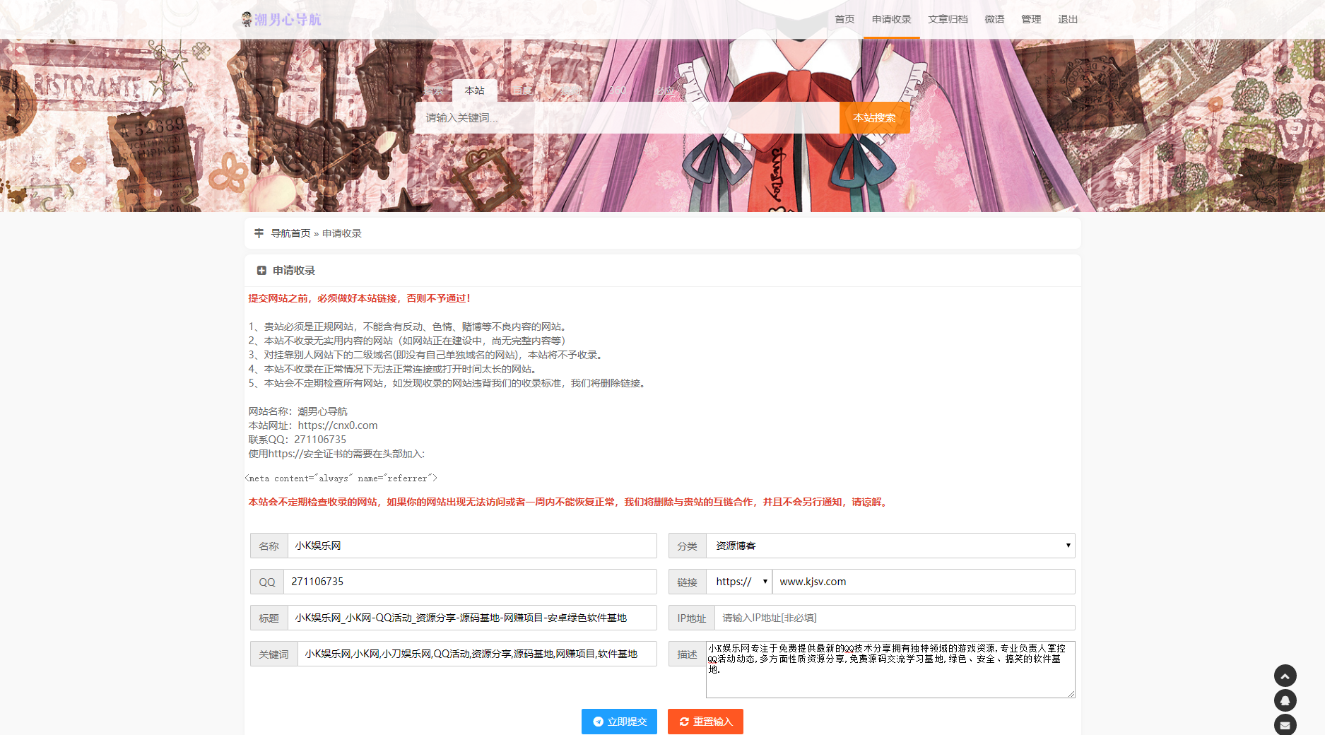Viewport: 1325px width, 735px height.
Task: Click the 链接 URL input field
Action: tap(924, 582)
